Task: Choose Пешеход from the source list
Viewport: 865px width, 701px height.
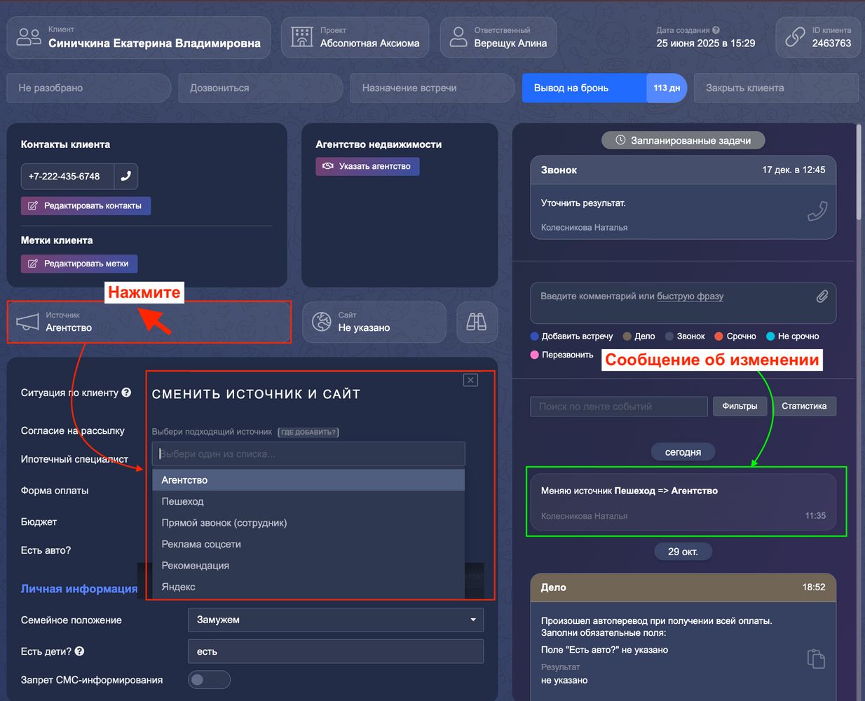Action: click(x=183, y=501)
